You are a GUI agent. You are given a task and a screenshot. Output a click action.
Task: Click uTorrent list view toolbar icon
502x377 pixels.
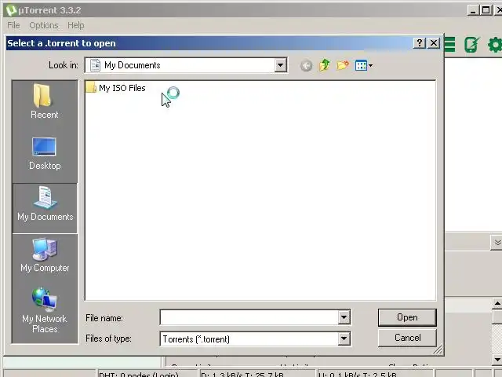point(449,45)
